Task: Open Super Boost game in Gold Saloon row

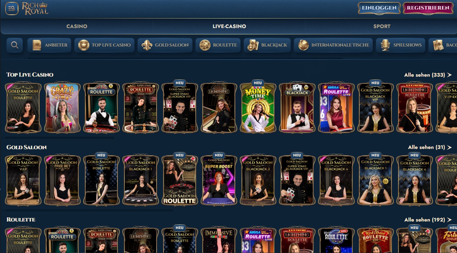Action: tap(219, 180)
